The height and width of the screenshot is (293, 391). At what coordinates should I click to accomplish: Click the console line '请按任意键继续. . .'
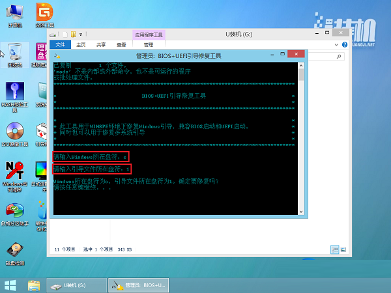(82, 188)
